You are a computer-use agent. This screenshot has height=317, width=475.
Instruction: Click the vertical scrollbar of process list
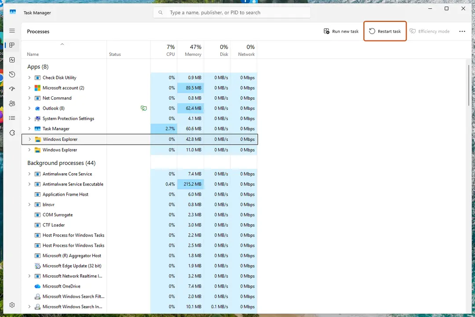click(469, 85)
